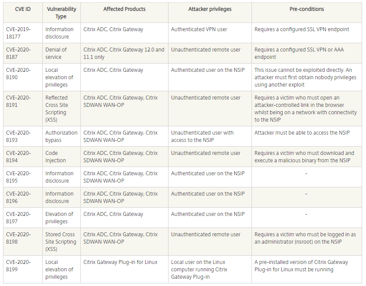Click the Affected Products column header
The width and height of the screenshot is (366, 286).
124,9
